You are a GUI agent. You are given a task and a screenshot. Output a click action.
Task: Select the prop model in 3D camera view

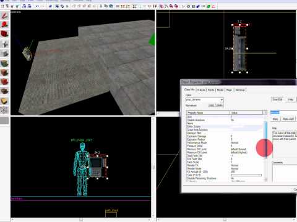point(27,54)
